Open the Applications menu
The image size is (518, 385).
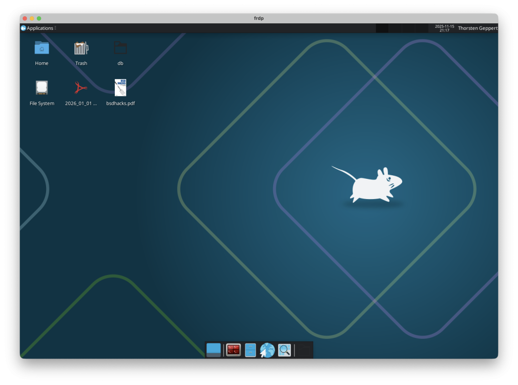38,28
